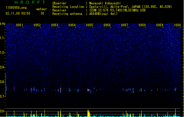The width and height of the screenshot is (184, 117).
Task: Select the ICOM IC-575 53.7492 MHz receiver text
Action: 117,10
